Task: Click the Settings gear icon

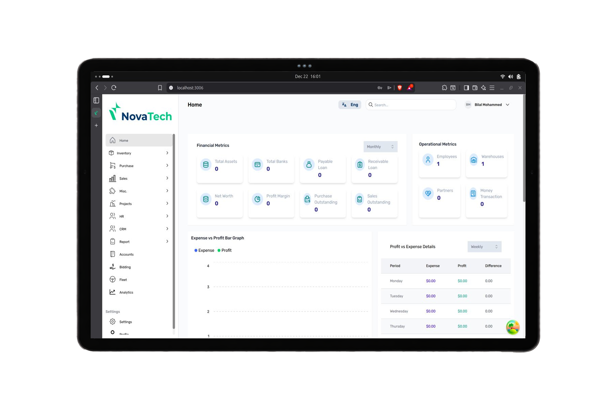Action: click(112, 322)
